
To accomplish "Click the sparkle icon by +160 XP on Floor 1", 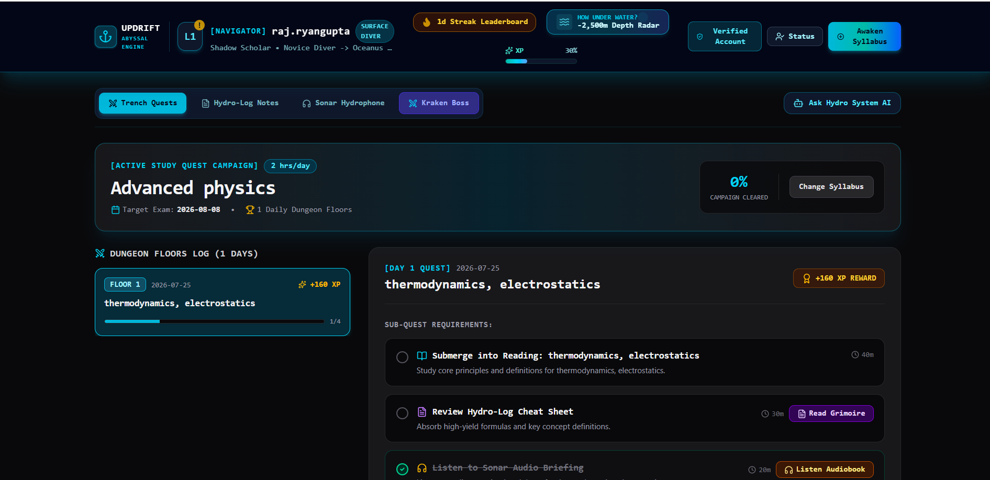I will [x=302, y=285].
